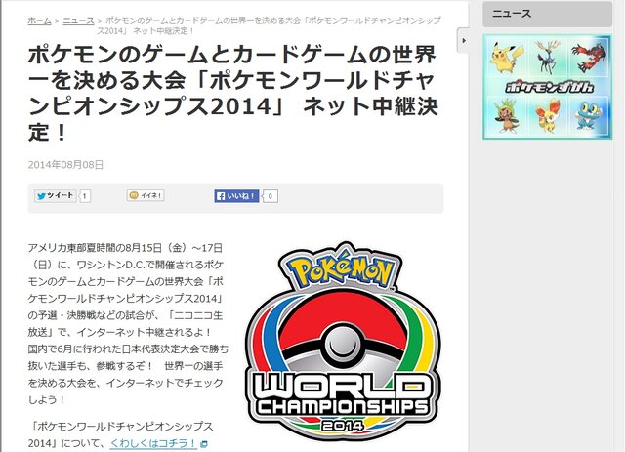This screenshot has width=625, height=452.
Task: Click Xerneas in the Zukan banner
Action: (549, 57)
